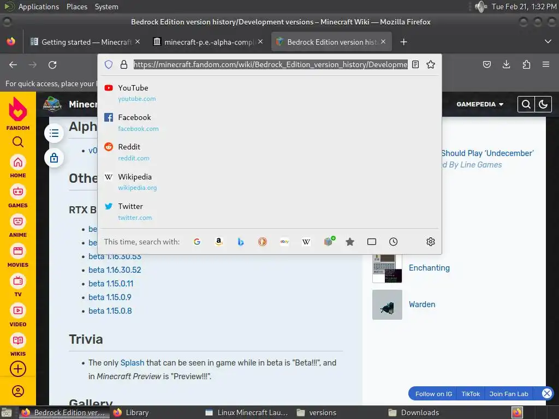559x419 pixels.
Task: Open beta 1.15.0.11 link
Action: 111,284
